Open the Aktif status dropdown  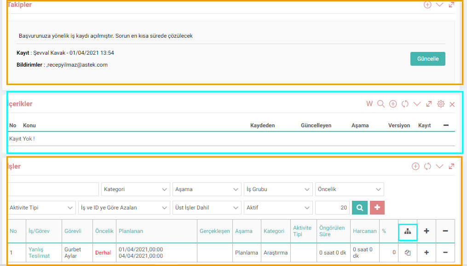(278, 208)
